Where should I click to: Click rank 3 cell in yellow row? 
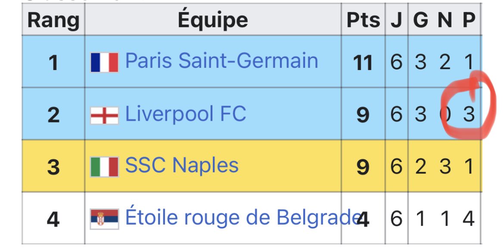pos(53,167)
